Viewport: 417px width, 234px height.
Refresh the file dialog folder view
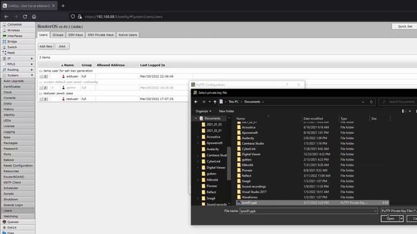pyautogui.click(x=371, y=102)
